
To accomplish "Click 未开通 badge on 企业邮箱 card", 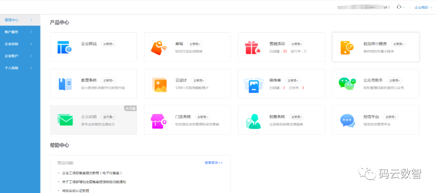I will (130, 109).
